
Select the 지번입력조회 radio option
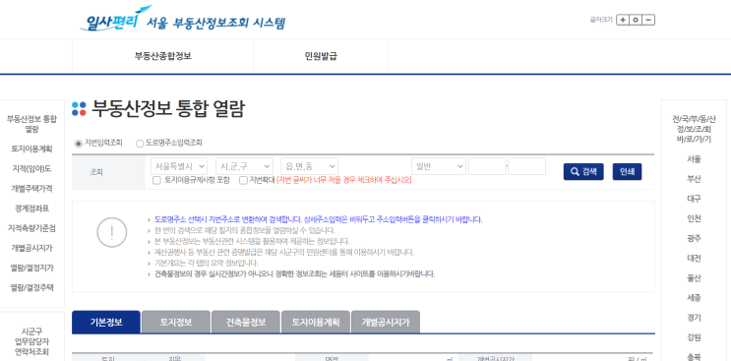pyautogui.click(x=79, y=144)
